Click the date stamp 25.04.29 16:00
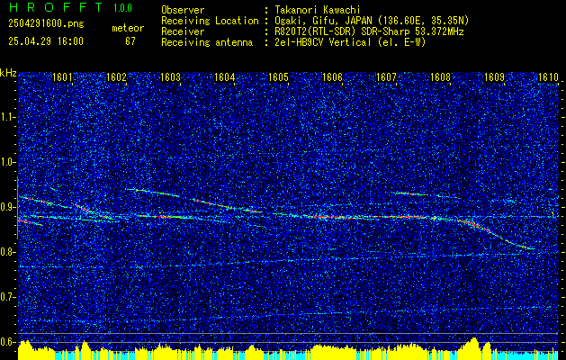566x360 pixels. tap(46, 41)
